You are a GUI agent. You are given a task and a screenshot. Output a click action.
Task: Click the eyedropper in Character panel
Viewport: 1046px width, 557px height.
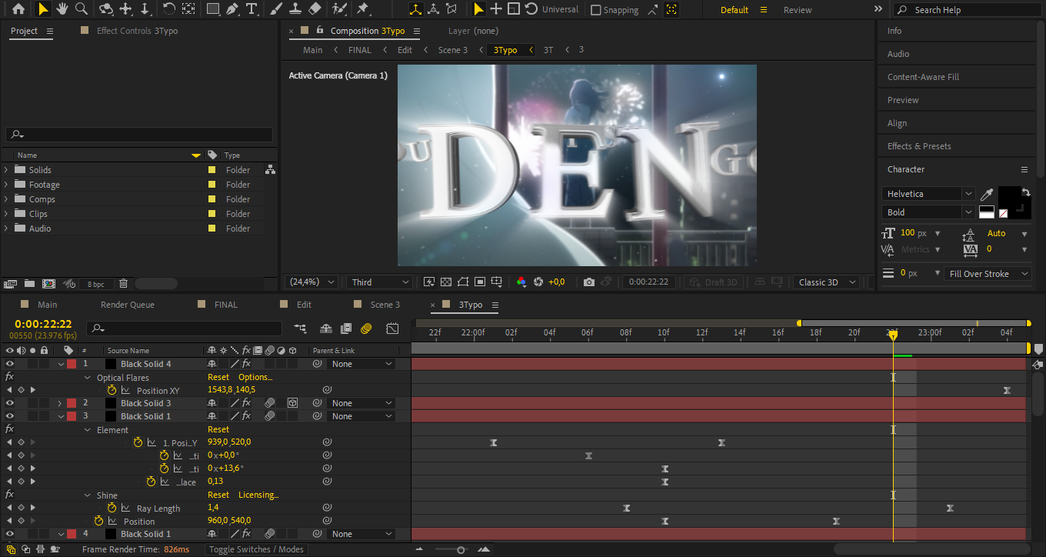[987, 195]
